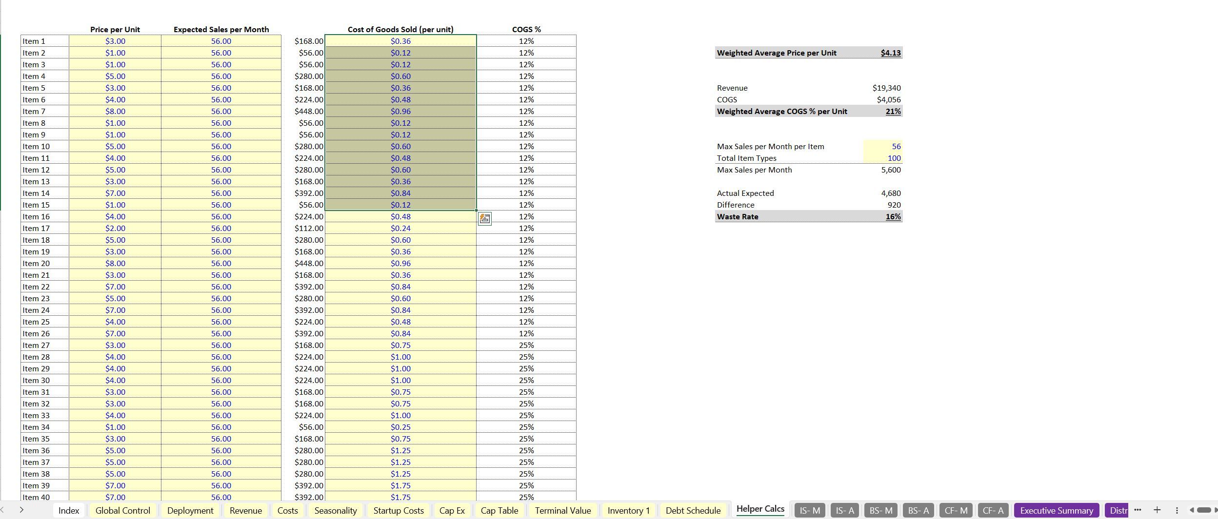Open the Terminal Value tab
This screenshot has width=1218, height=519.
[563, 510]
